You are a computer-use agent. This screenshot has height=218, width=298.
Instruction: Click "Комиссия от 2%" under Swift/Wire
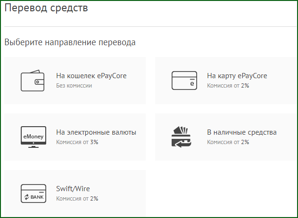77,198
